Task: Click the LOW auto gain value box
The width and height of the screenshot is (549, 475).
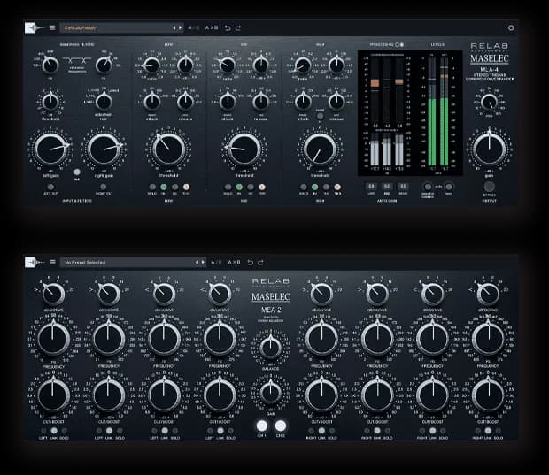Action: (x=371, y=187)
